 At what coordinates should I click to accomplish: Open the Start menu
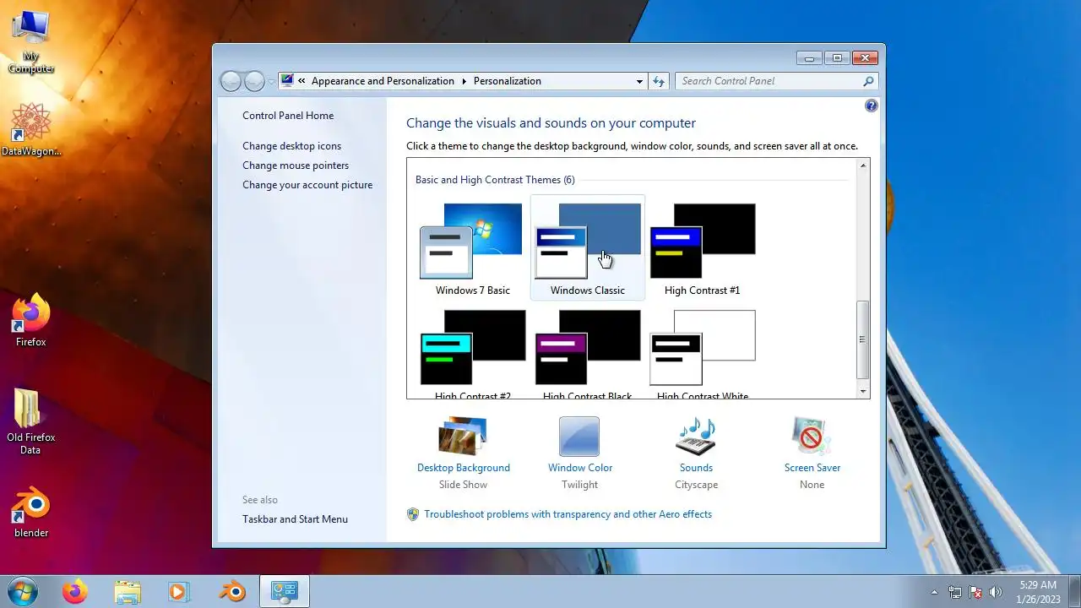point(23,591)
